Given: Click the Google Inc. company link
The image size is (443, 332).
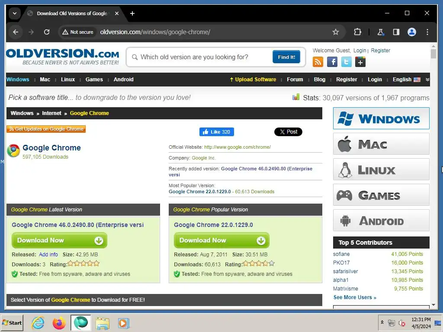Looking at the screenshot, I should [x=203, y=158].
